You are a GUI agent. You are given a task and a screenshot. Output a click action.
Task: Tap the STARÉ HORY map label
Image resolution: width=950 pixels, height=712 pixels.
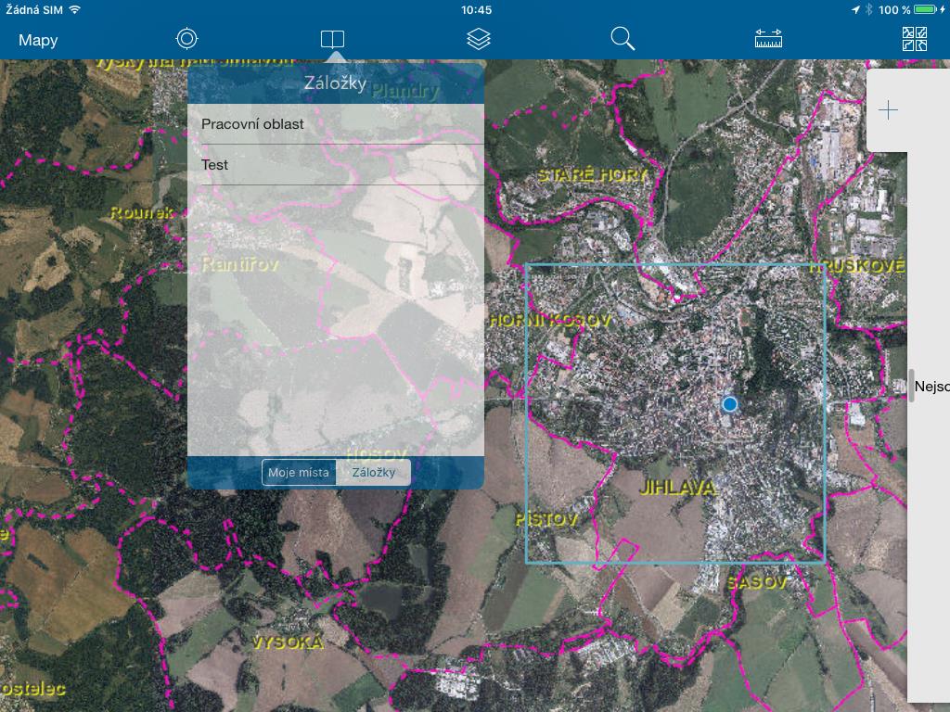click(593, 175)
